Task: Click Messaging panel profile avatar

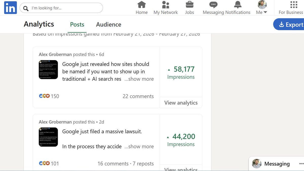Action: pos(257,164)
